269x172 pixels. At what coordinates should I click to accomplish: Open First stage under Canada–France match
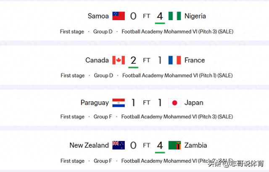(72, 75)
